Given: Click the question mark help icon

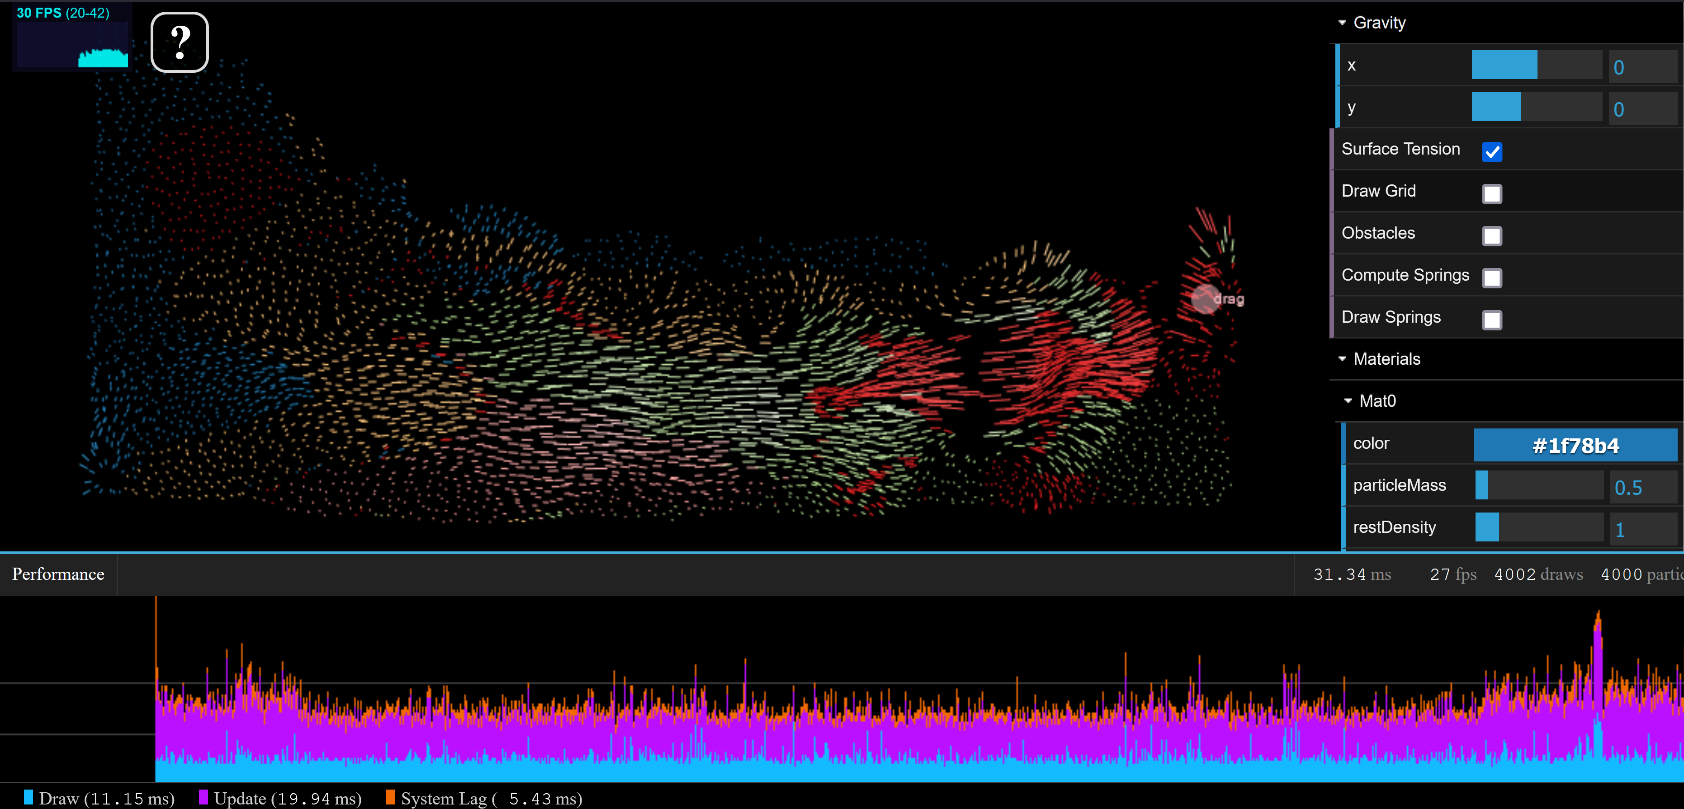Looking at the screenshot, I should click(x=179, y=42).
